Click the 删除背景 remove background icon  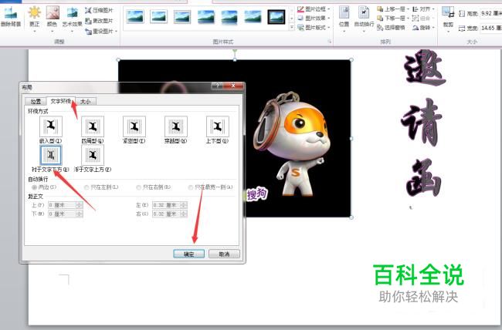11,13
